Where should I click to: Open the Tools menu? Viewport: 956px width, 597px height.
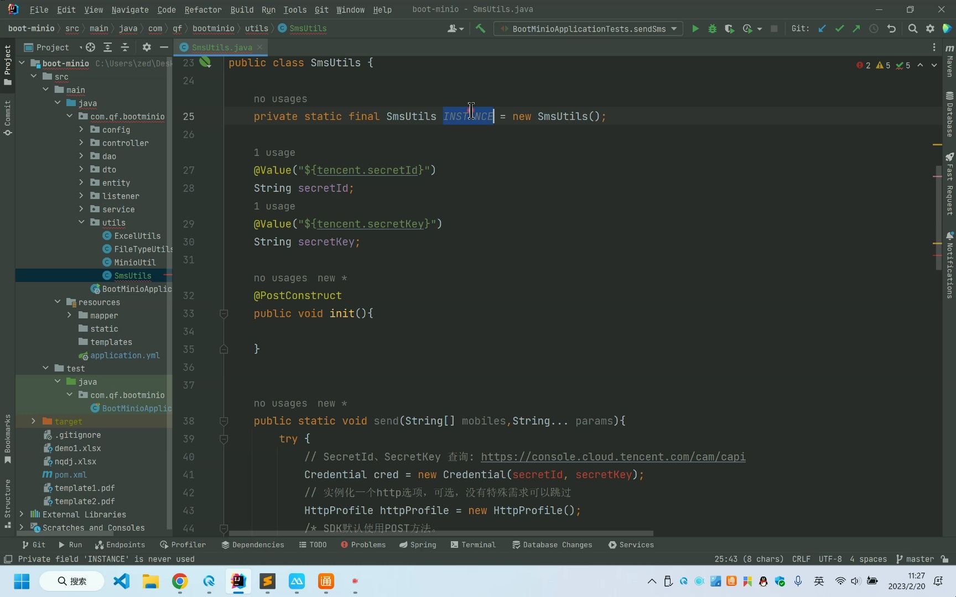[295, 9]
